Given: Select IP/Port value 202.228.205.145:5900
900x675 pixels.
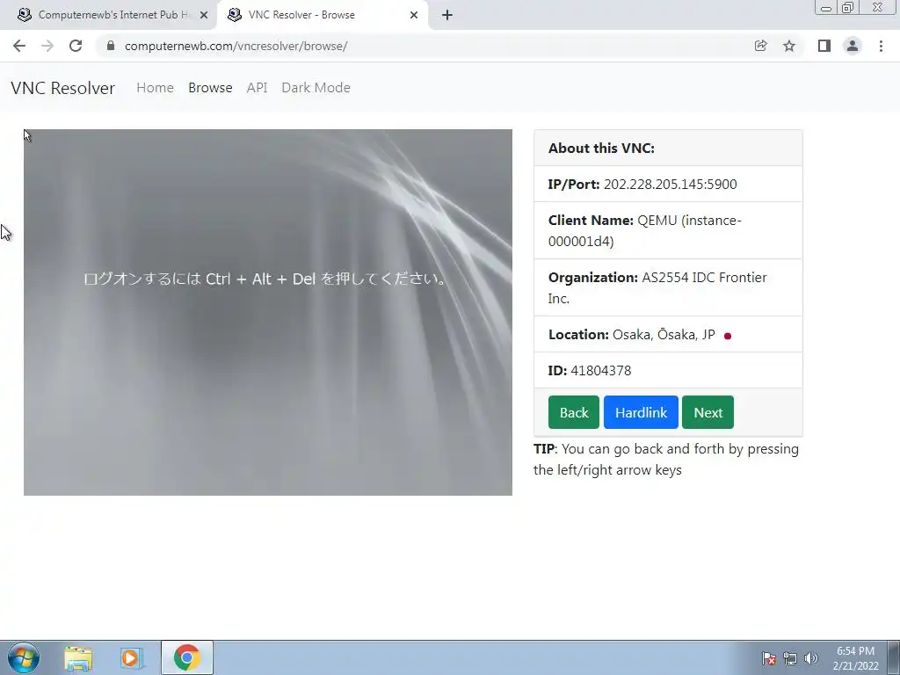Looking at the screenshot, I should click(670, 185).
